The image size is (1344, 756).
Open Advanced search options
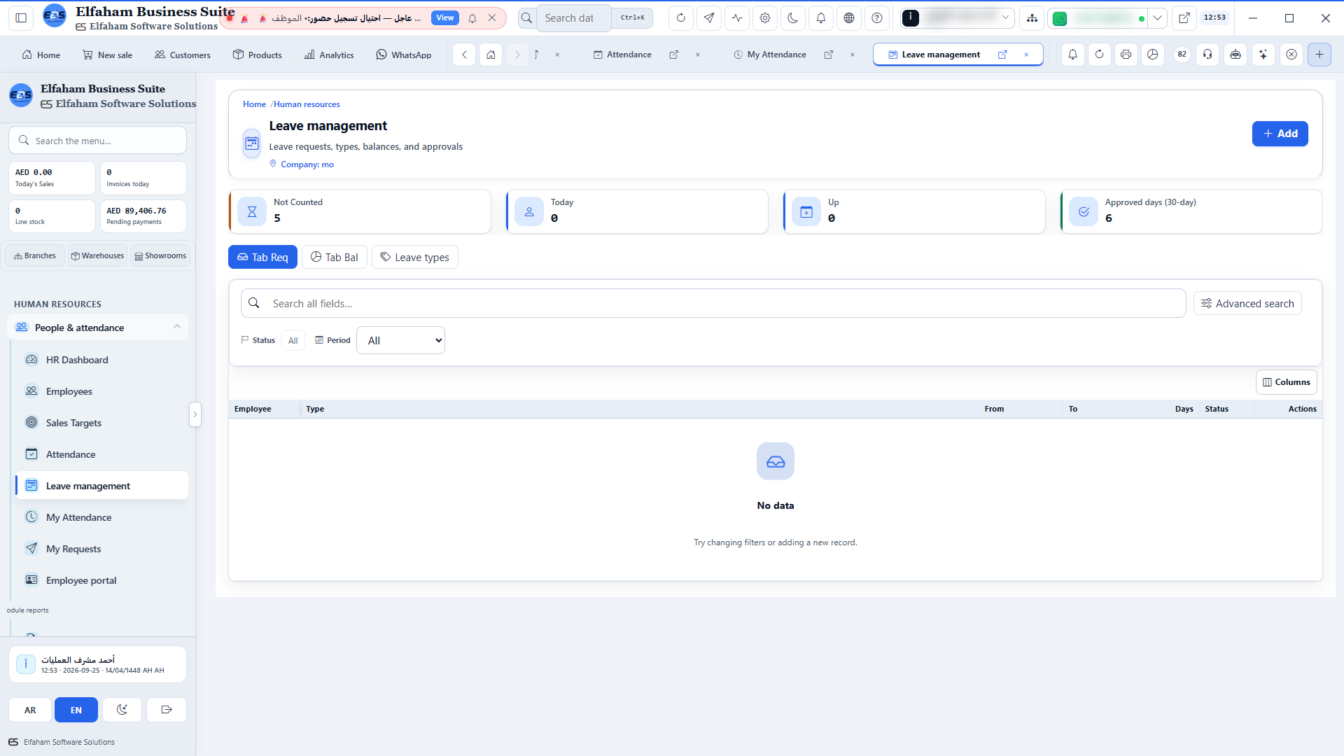click(1247, 303)
